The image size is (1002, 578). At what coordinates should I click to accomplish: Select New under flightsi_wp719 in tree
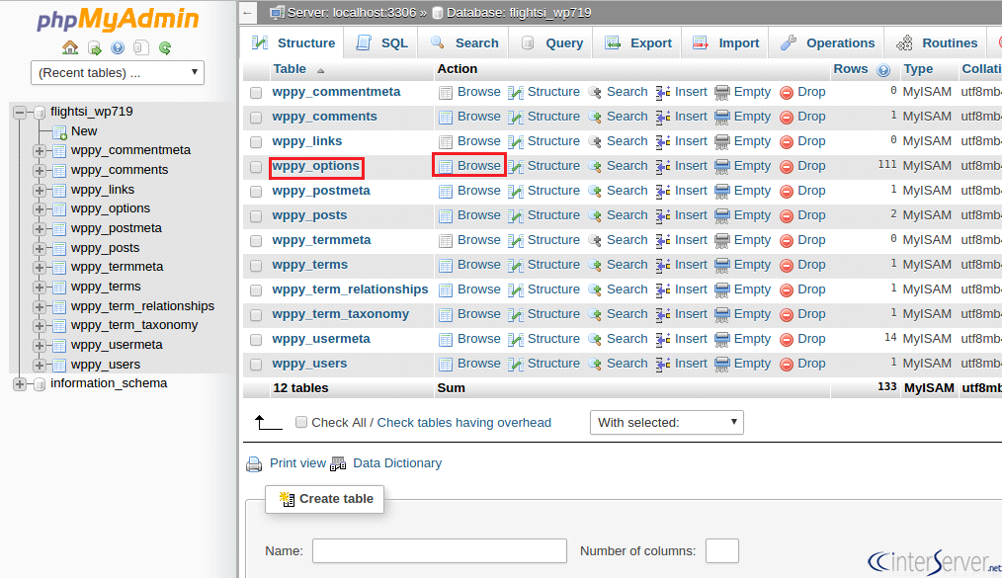click(x=84, y=131)
